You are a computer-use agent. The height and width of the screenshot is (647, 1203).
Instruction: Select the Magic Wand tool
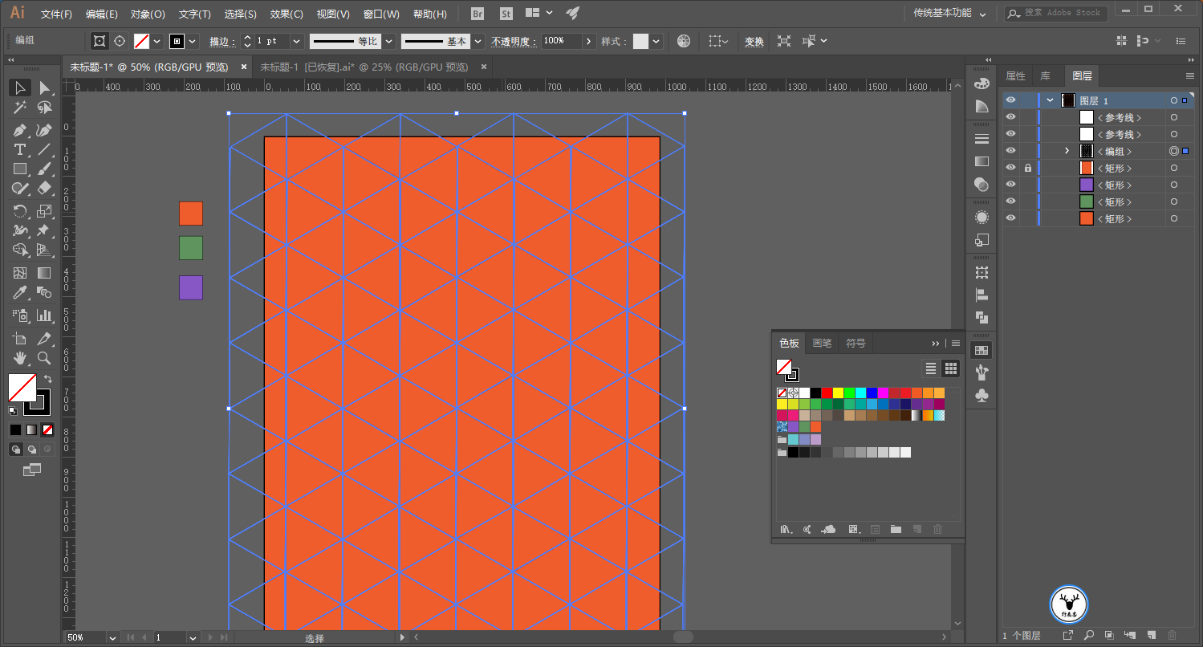click(20, 107)
